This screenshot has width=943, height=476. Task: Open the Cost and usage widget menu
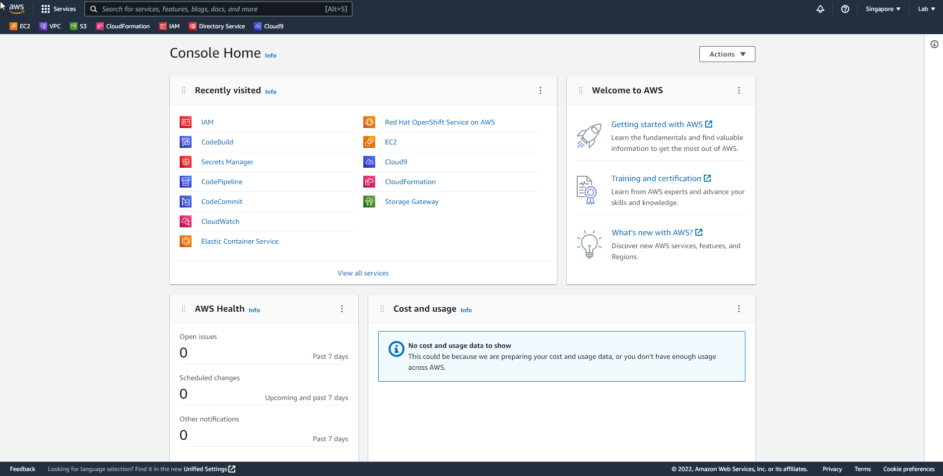click(739, 309)
